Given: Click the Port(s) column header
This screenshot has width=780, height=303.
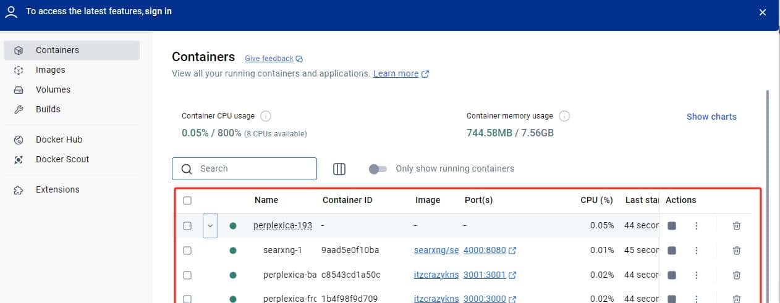Looking at the screenshot, I should coord(478,200).
